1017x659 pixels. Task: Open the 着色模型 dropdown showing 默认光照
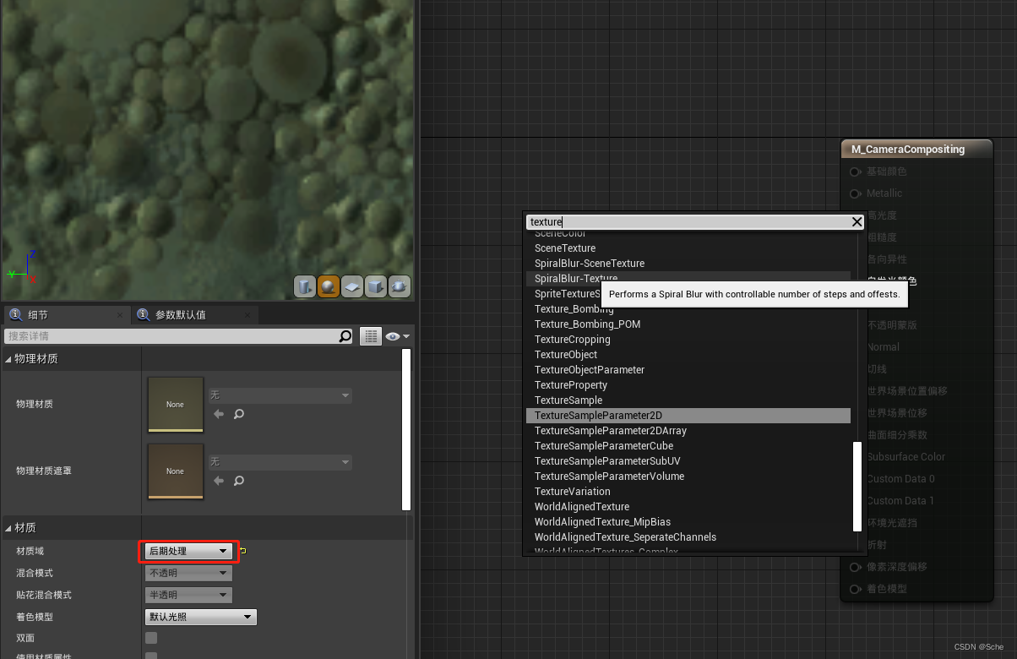point(200,617)
